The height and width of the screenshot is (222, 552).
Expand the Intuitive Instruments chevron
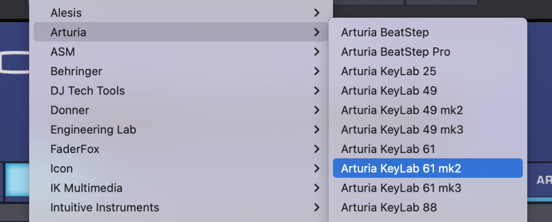coord(316,208)
